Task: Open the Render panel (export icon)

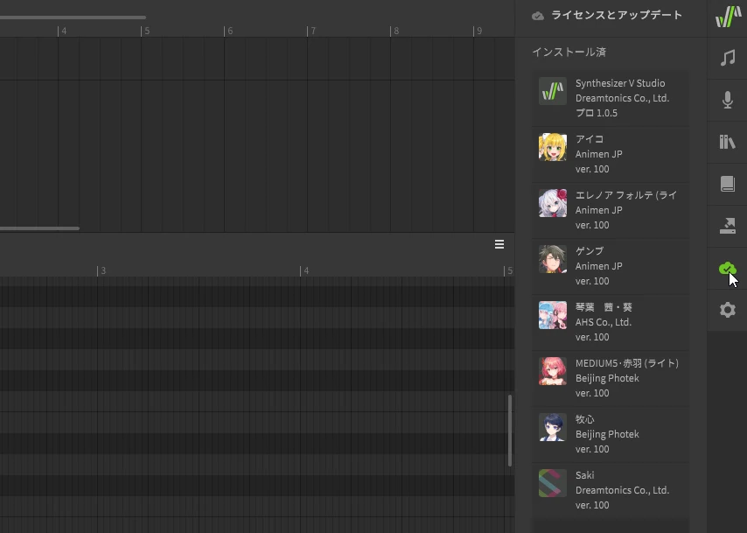Action: (x=728, y=226)
